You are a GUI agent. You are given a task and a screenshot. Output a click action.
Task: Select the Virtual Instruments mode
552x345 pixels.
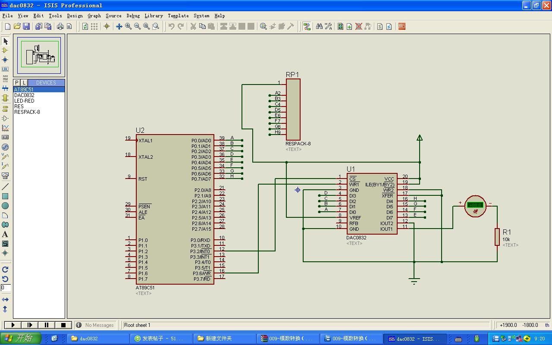(5, 176)
